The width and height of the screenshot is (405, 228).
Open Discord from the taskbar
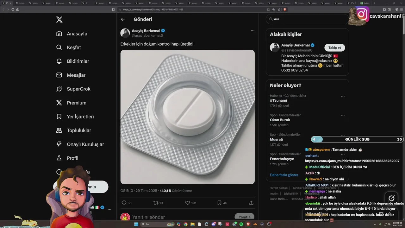tap(214, 224)
